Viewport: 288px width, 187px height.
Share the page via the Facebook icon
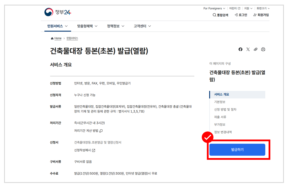coord(240,49)
